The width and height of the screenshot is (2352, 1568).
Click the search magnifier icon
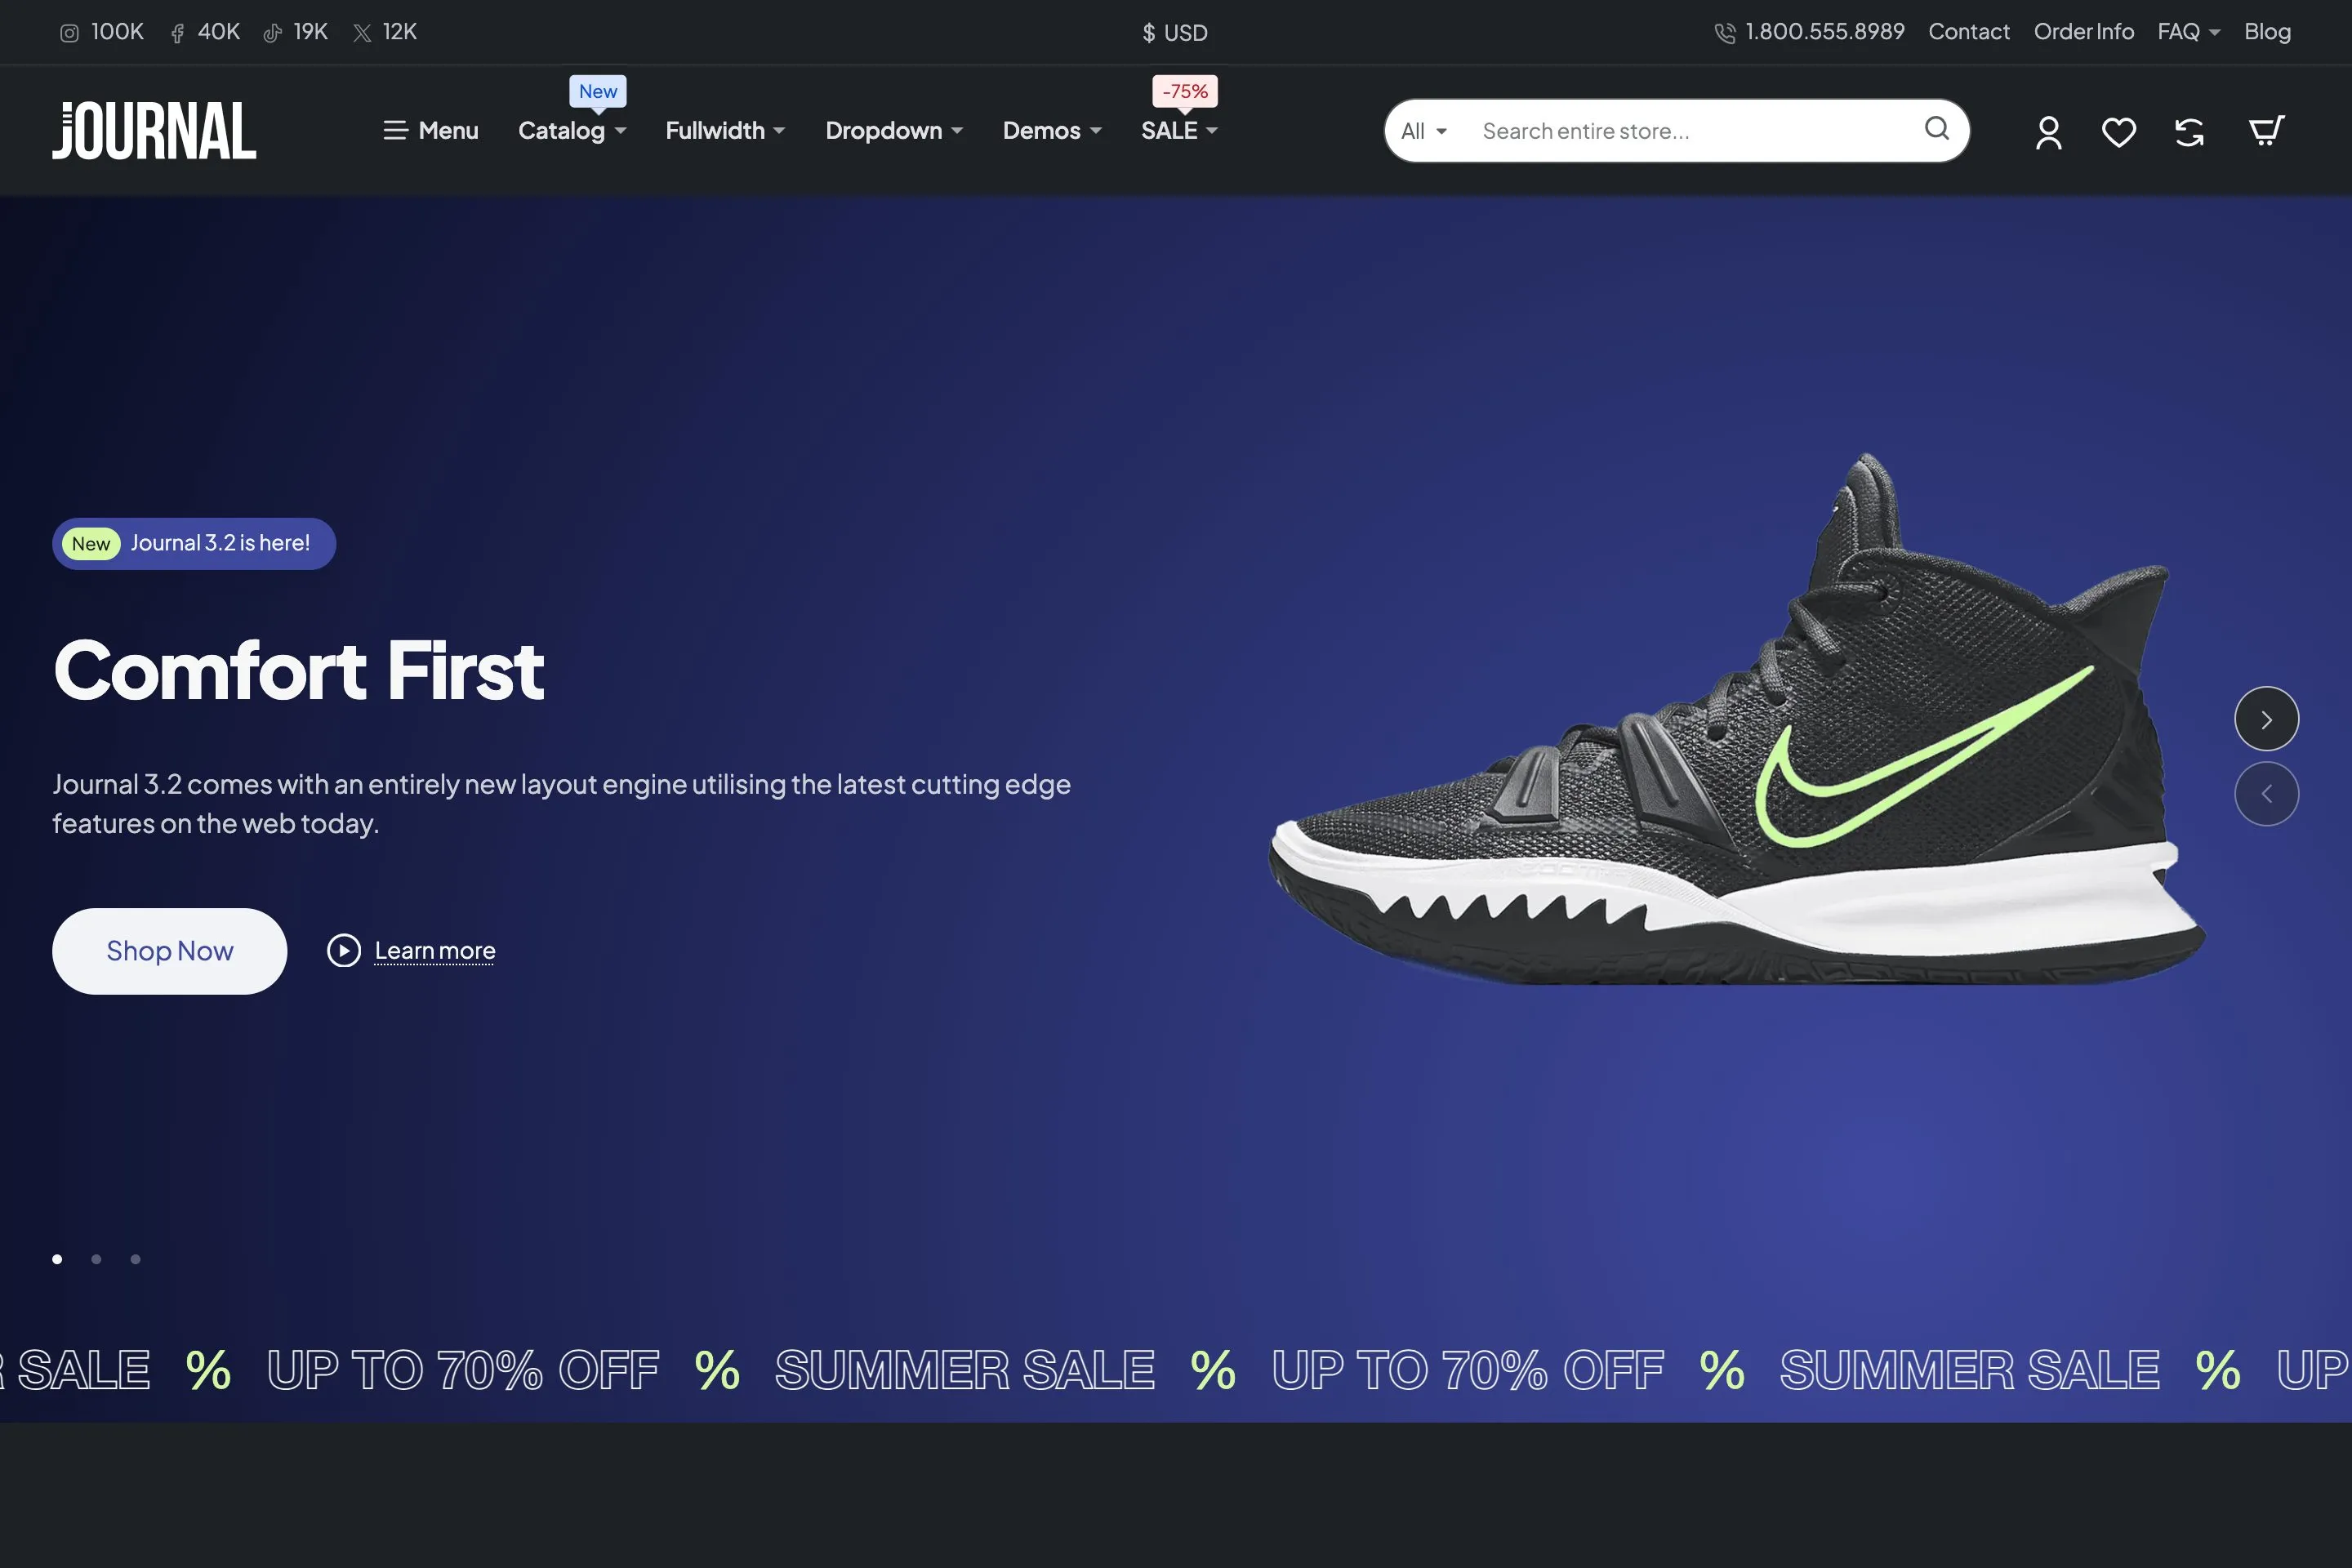pyautogui.click(x=1937, y=129)
